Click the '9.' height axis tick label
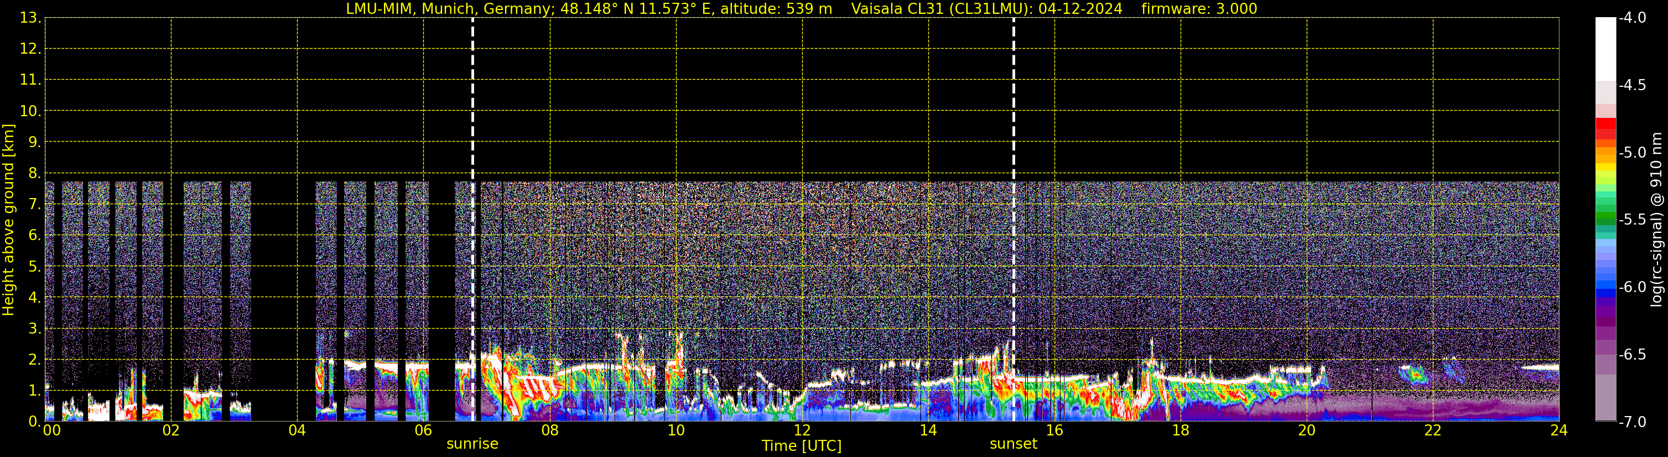This screenshot has height=457, width=1668. click(x=34, y=142)
